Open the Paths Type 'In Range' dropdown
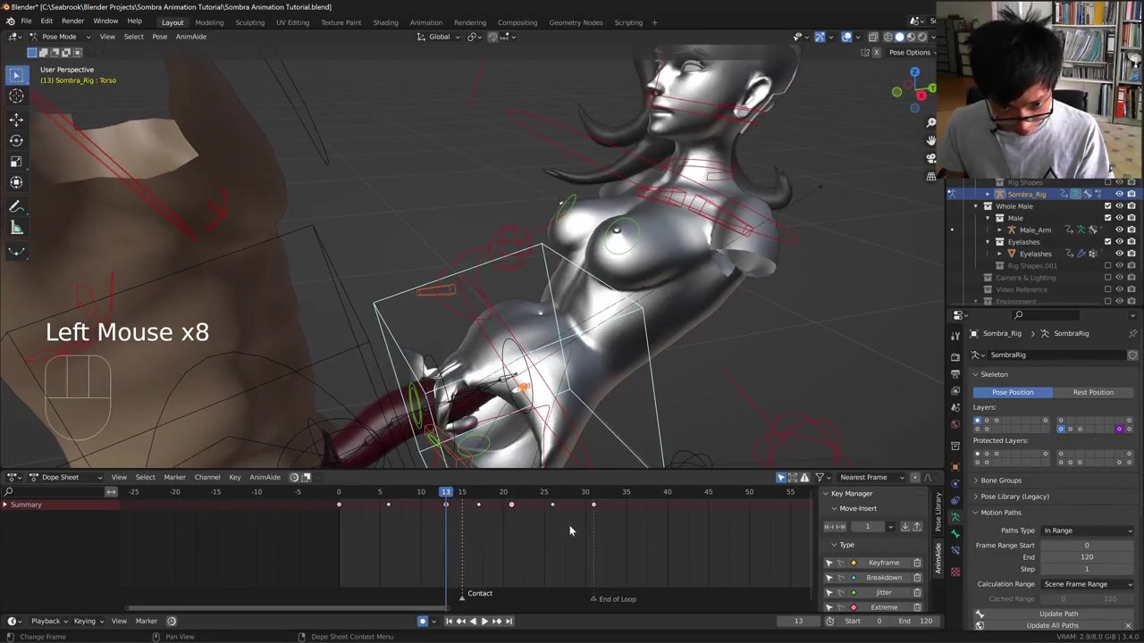This screenshot has height=643, width=1144. (x=1087, y=530)
